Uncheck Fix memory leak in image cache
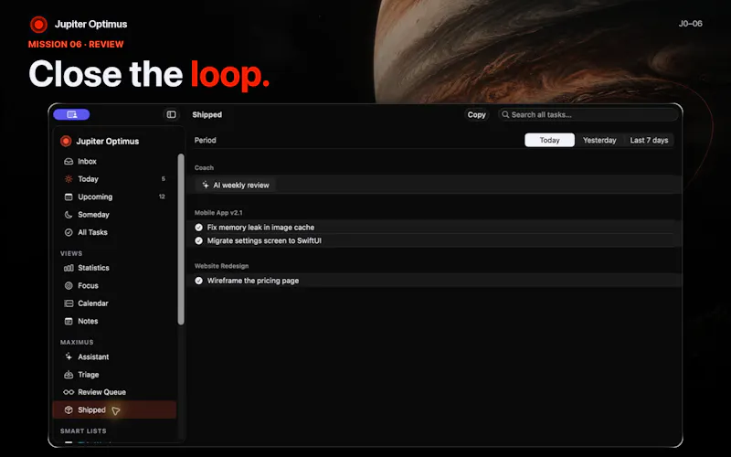Image resolution: width=731 pixels, height=457 pixels. point(198,227)
